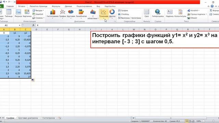The width and height of the screenshot is (219, 123).
Task: Click the 100% zoom level
Action: [198, 121]
